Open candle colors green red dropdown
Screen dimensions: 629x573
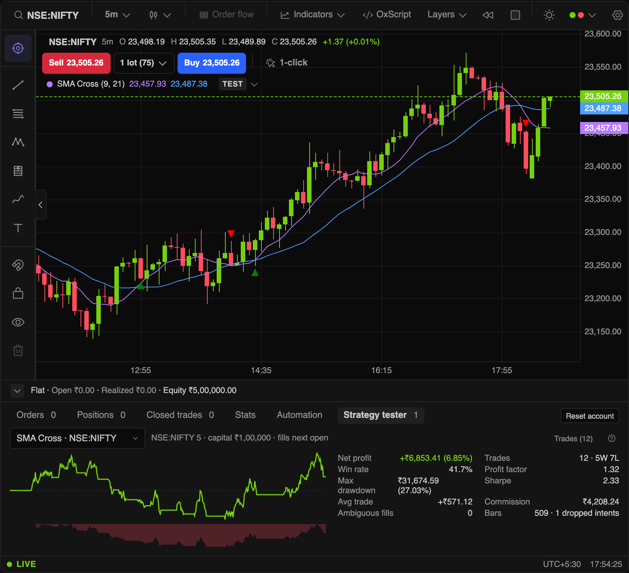tap(583, 15)
